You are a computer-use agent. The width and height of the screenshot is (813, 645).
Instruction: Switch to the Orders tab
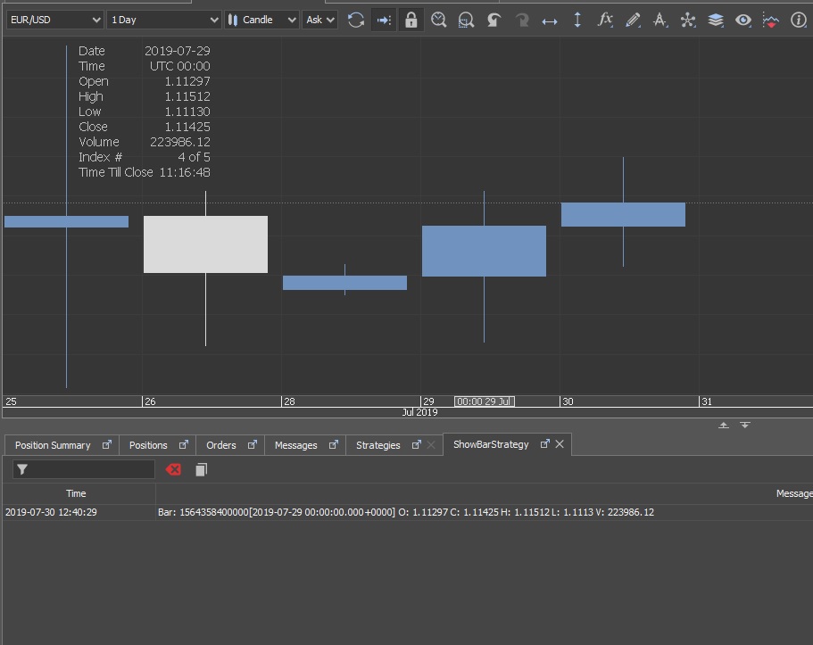[221, 445]
